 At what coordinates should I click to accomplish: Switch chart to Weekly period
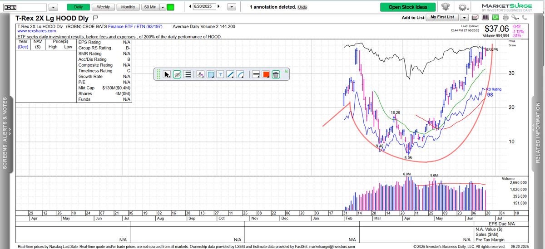tap(103, 7)
